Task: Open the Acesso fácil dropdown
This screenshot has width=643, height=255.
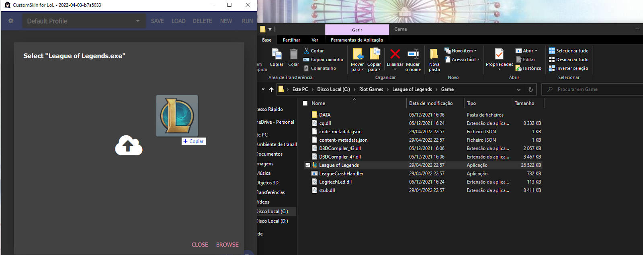Action: (x=462, y=59)
